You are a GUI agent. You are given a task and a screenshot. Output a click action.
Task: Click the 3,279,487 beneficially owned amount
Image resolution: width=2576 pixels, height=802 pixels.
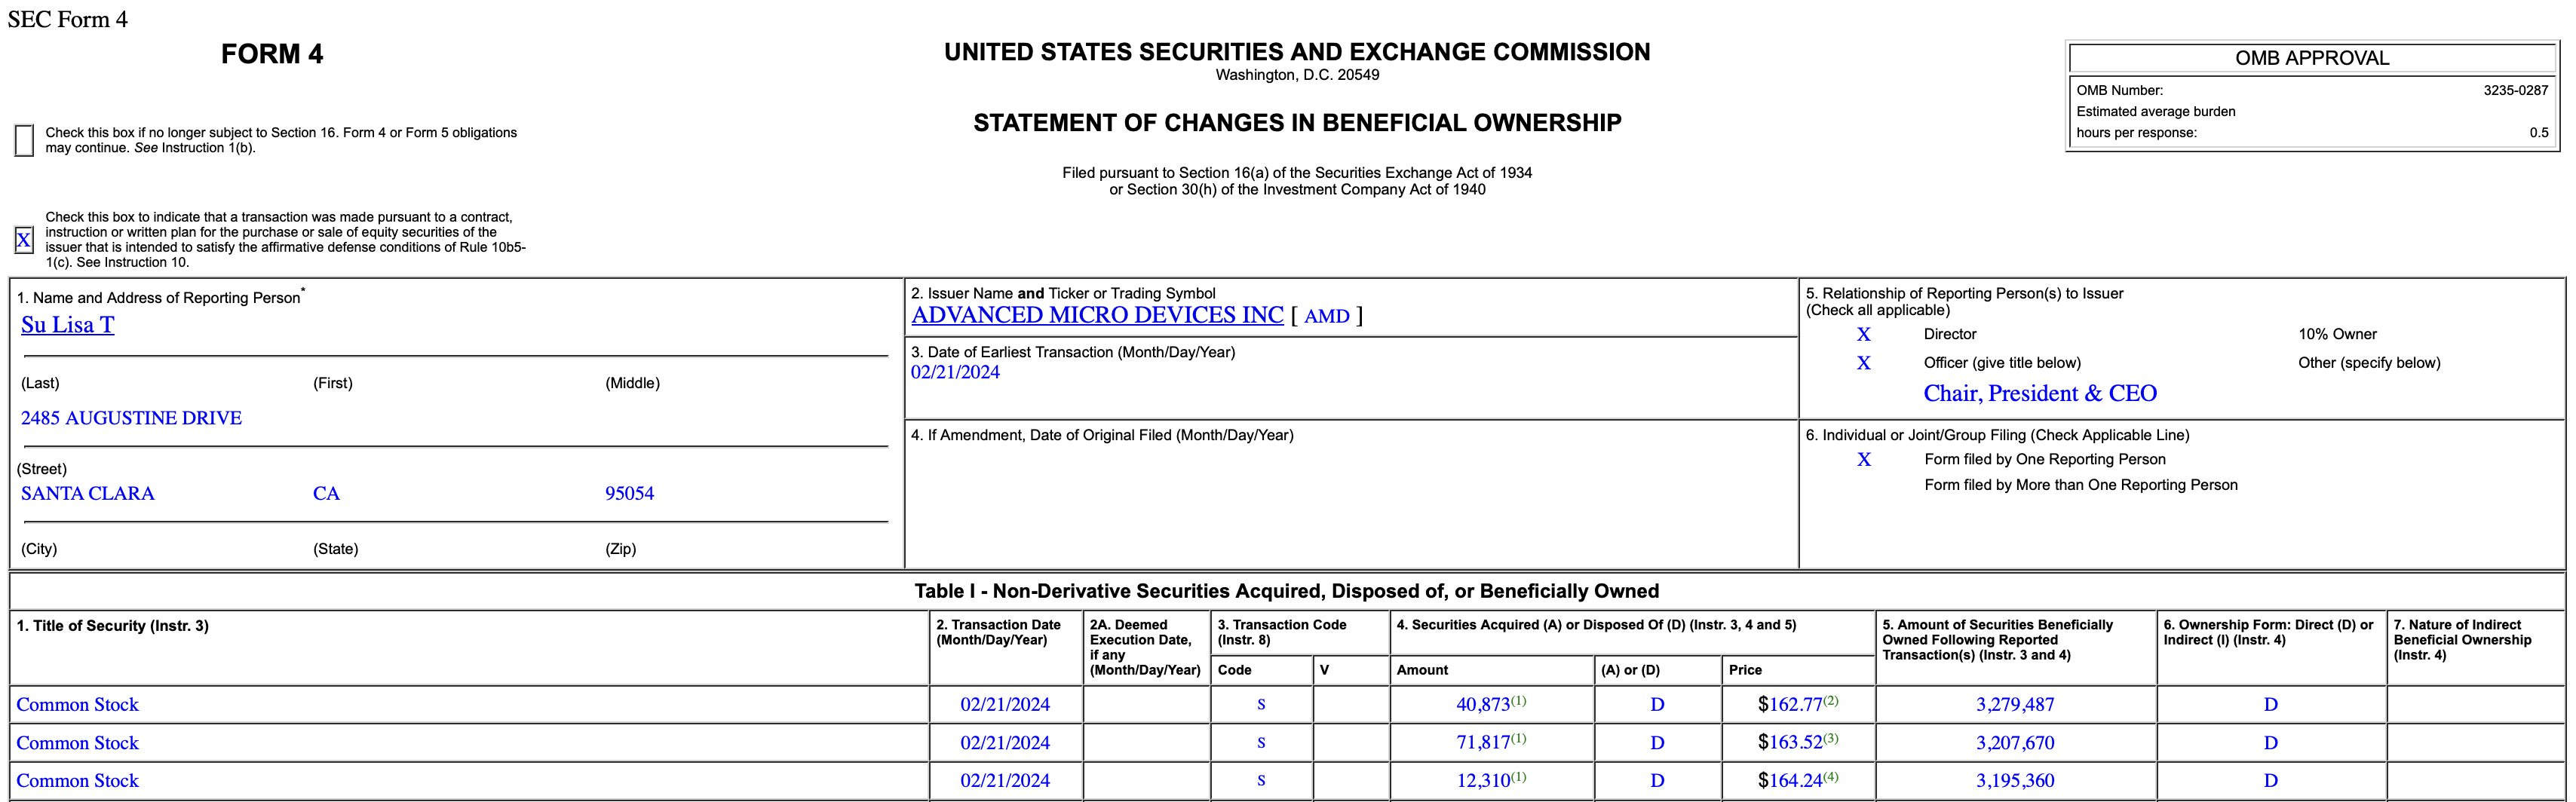(2014, 705)
